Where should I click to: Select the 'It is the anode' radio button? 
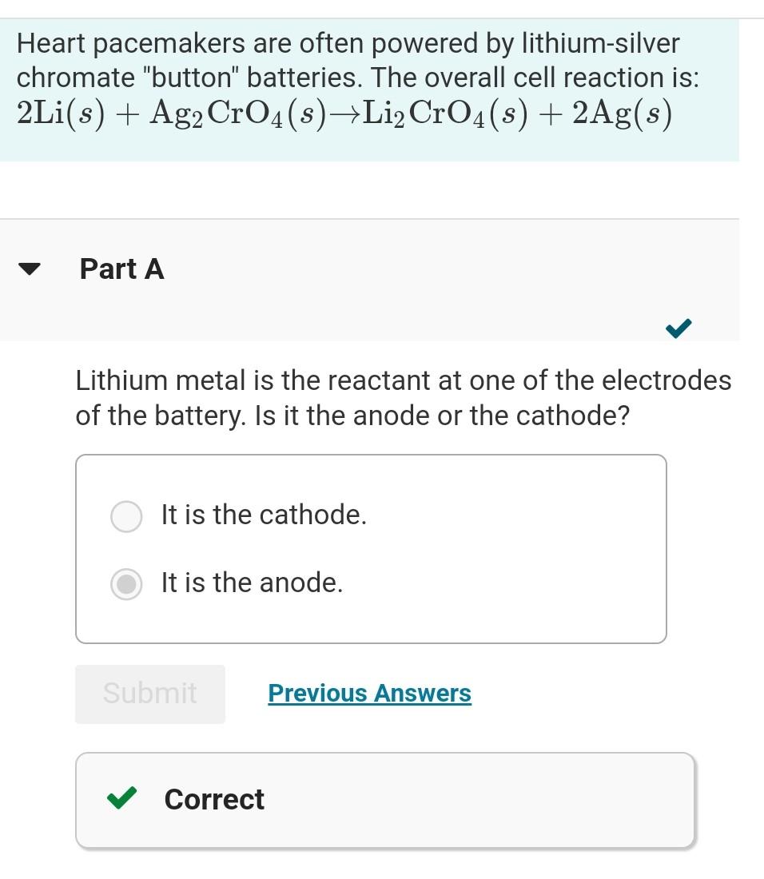[x=125, y=584]
